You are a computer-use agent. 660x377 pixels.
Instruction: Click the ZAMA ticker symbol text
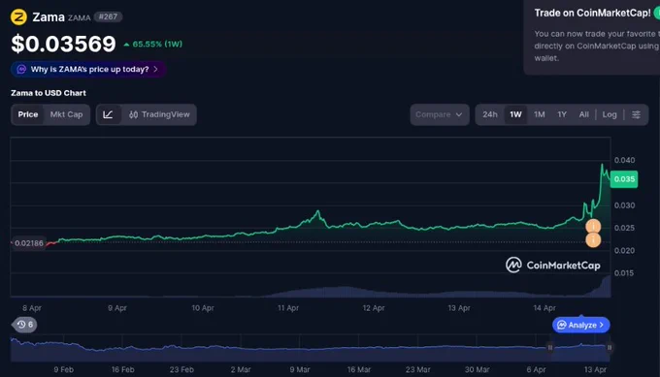point(80,17)
